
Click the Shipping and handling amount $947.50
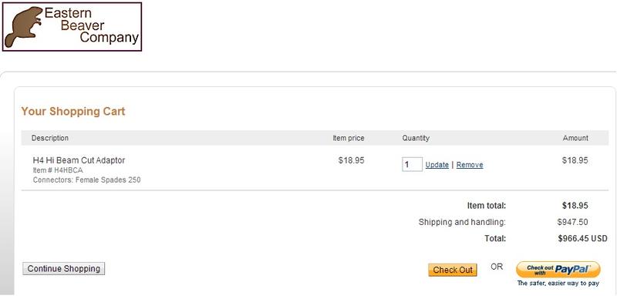pos(572,222)
